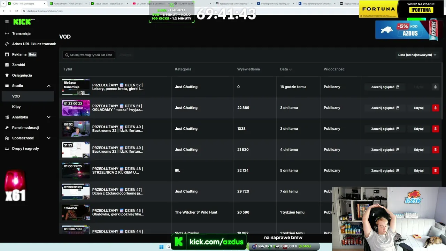The image size is (446, 251).
Task: Click the title 'DZIEN 48 | STRZELNICA Z KIJKIEM'
Action: (117, 170)
